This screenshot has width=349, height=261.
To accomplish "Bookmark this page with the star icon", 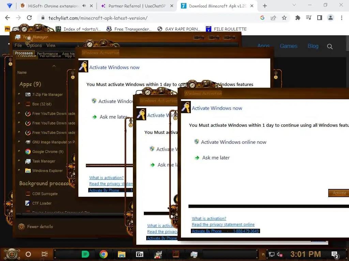I will tap(284, 18).
